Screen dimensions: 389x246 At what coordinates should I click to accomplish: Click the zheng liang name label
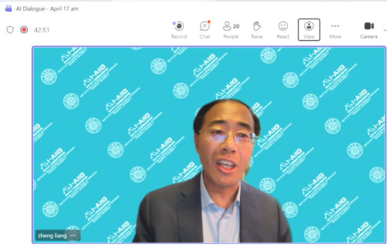point(52,235)
